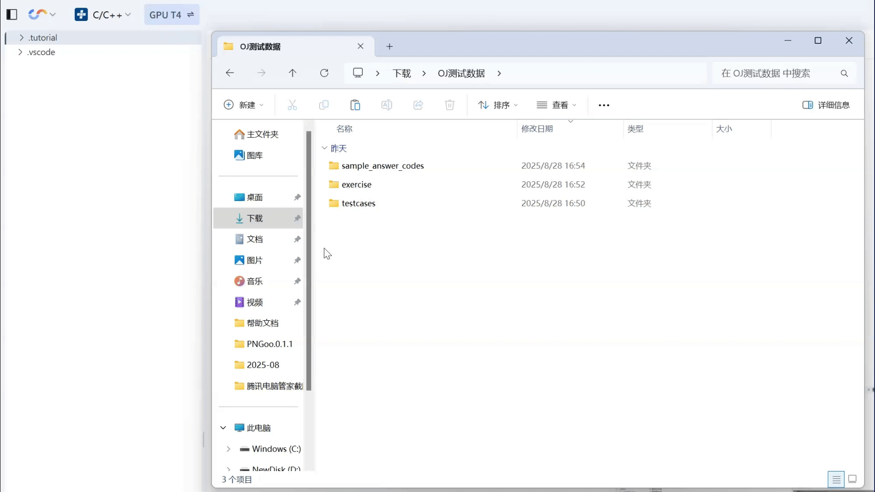
Task: Open the Sort dropdown menu
Action: 498,105
